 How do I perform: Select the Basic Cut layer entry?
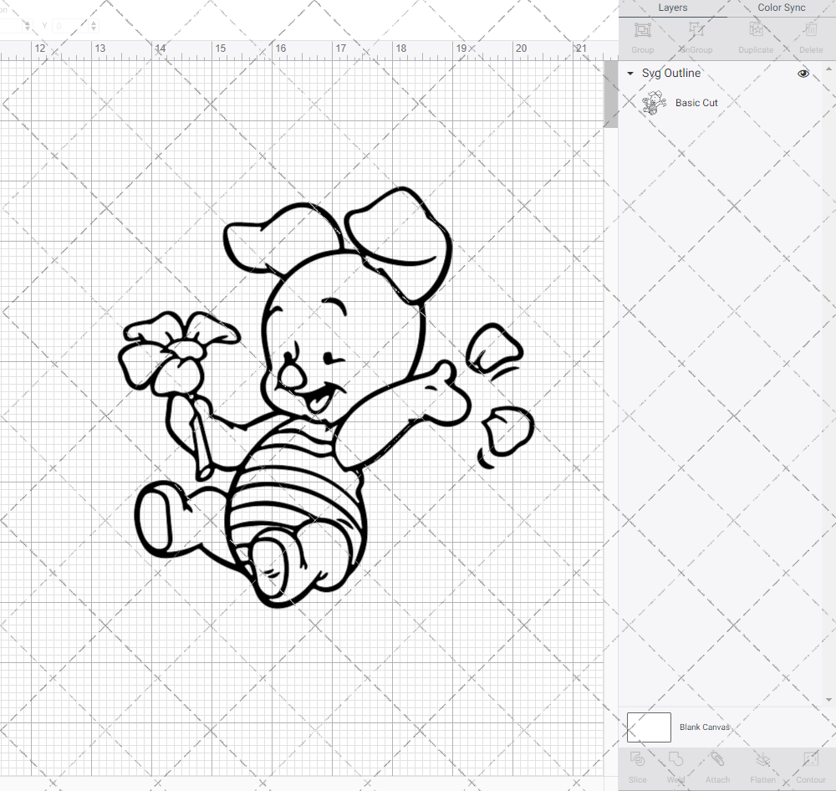[696, 102]
